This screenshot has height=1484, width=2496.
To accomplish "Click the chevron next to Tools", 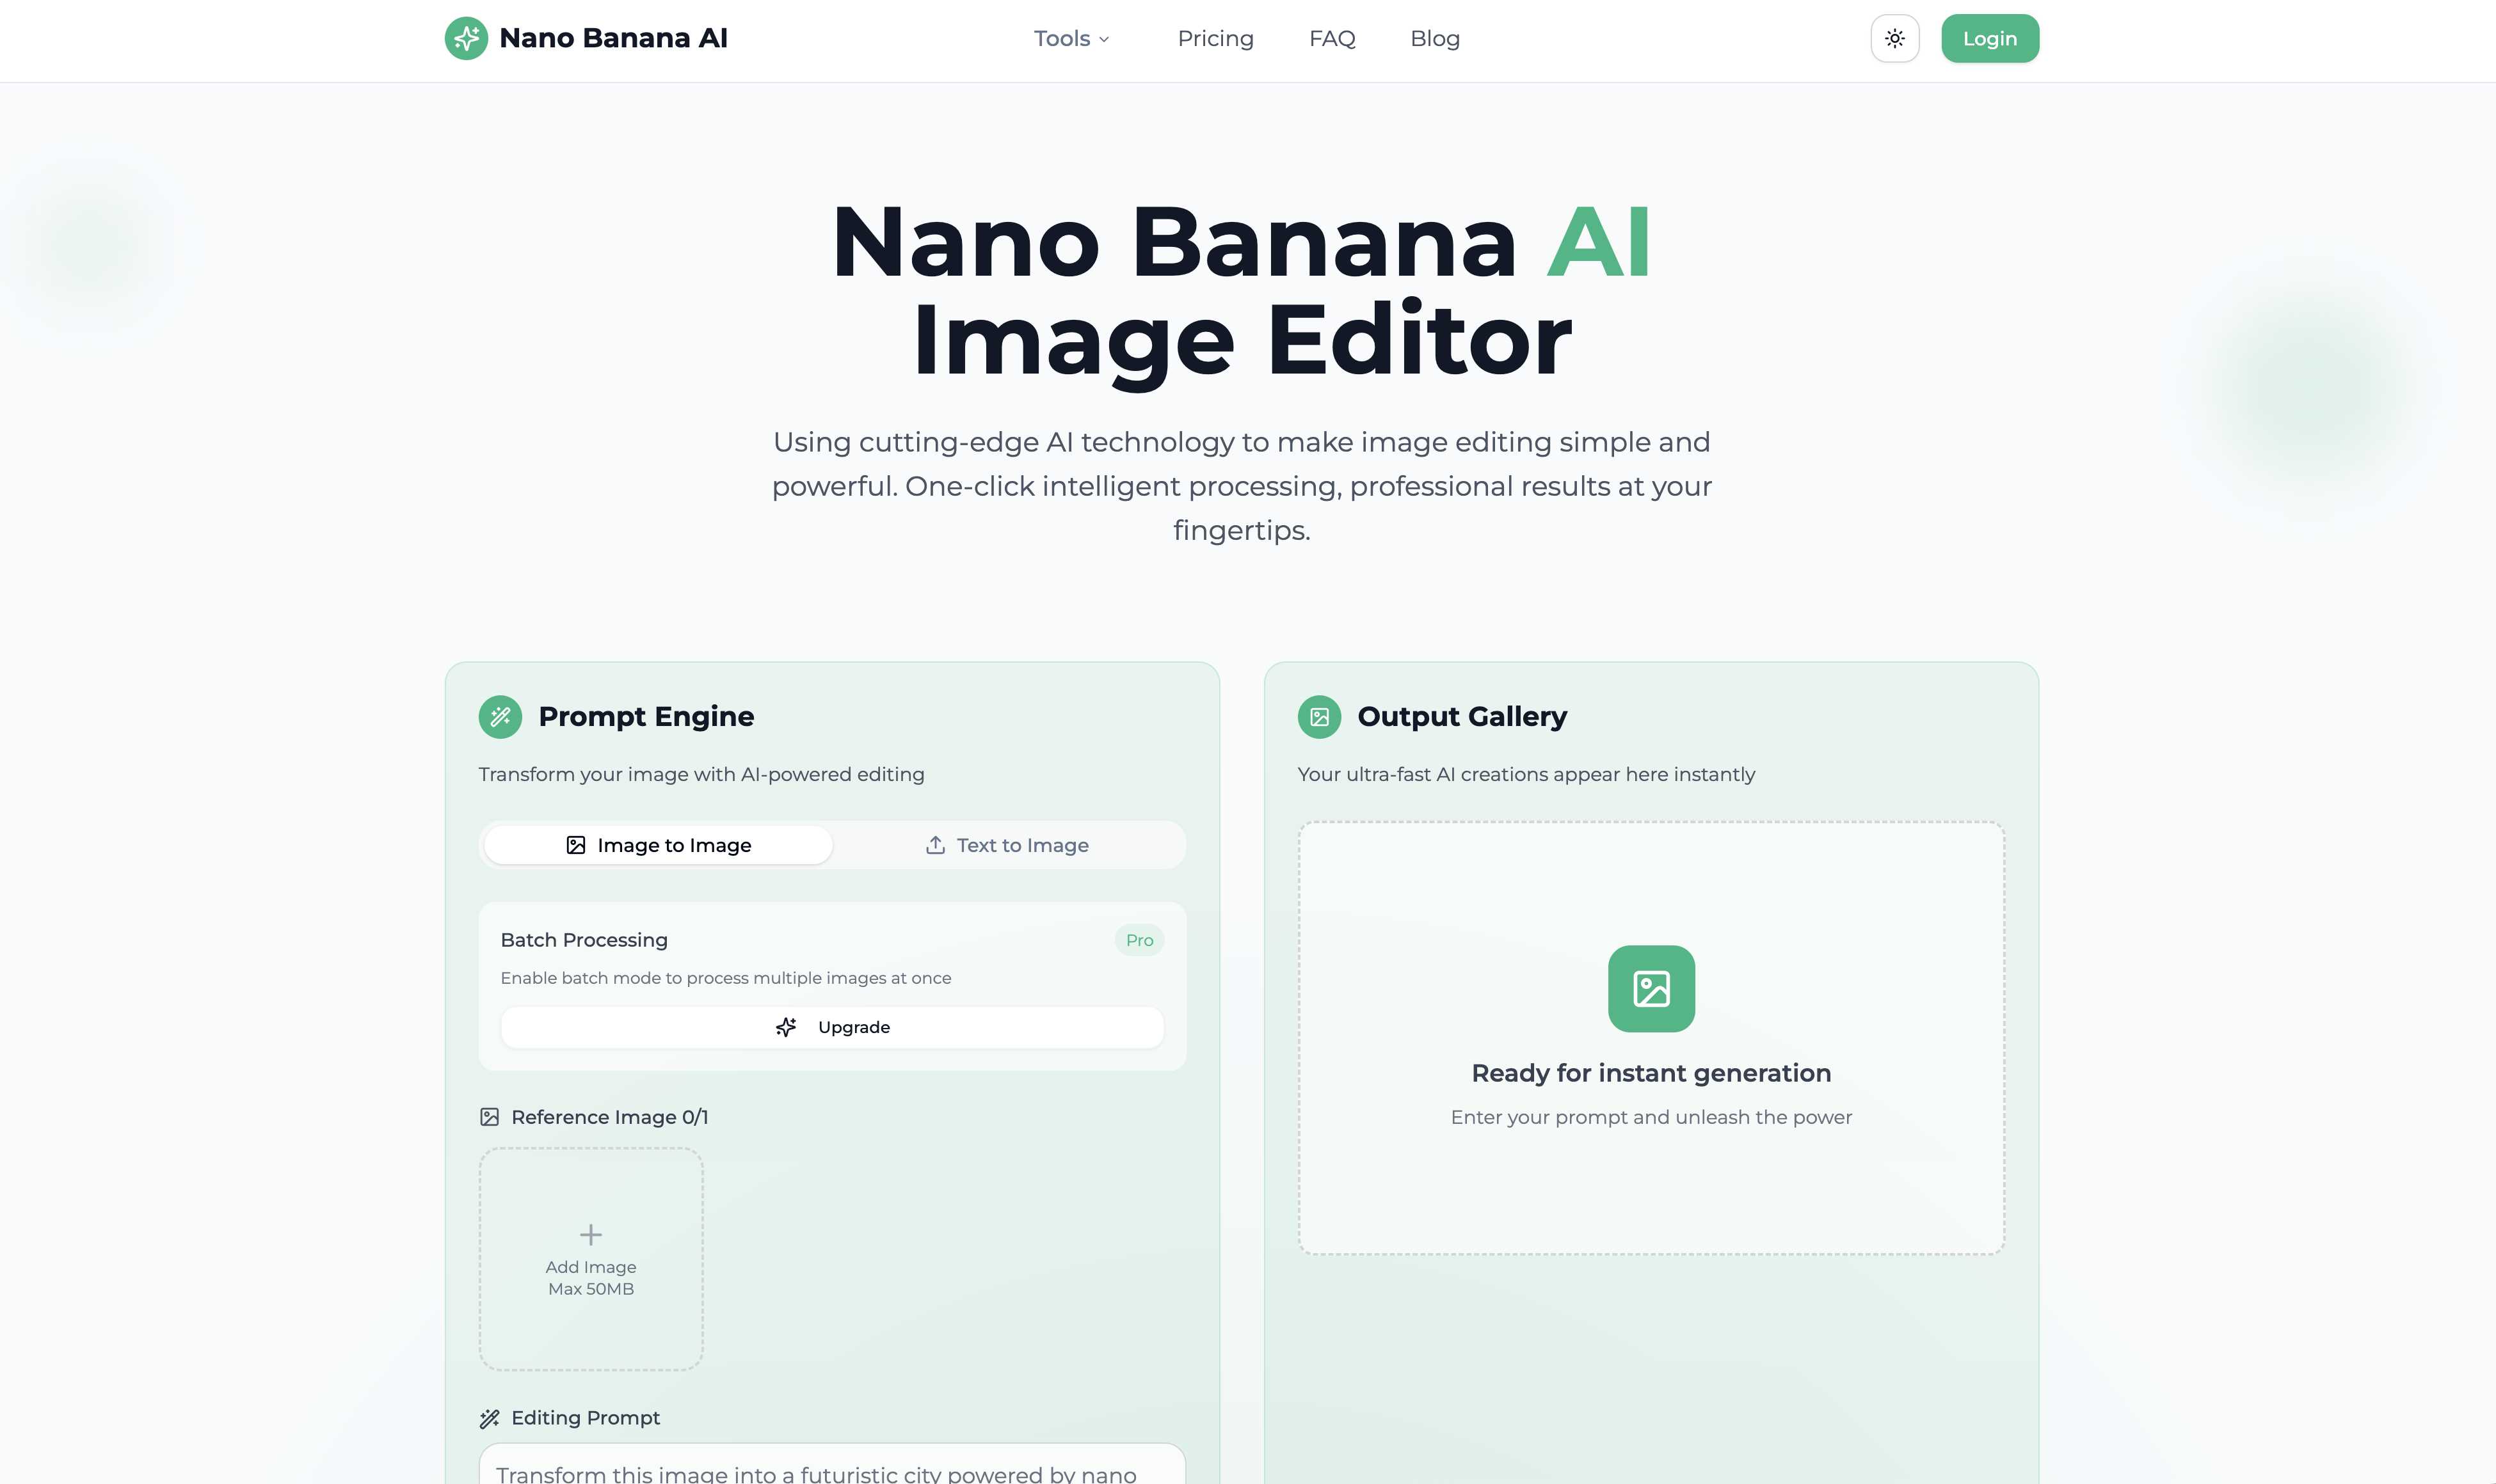I will click(1105, 39).
